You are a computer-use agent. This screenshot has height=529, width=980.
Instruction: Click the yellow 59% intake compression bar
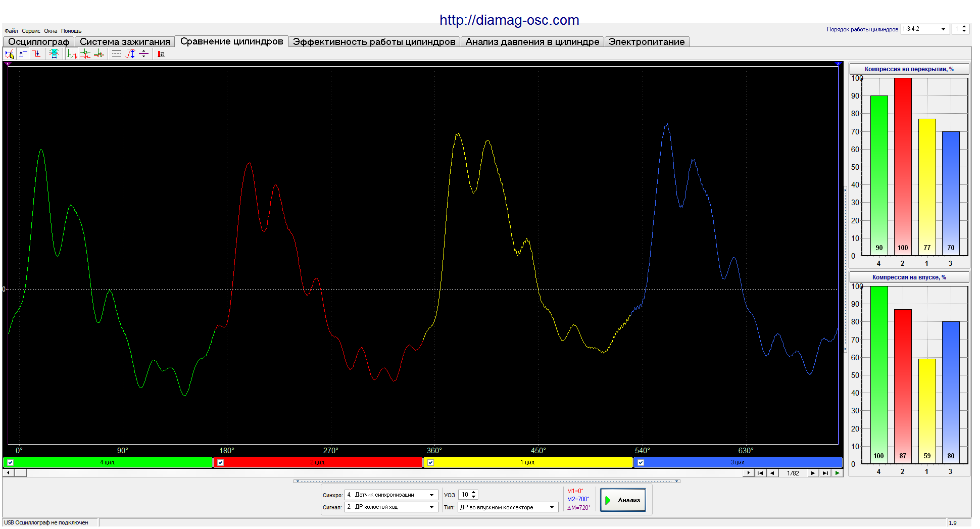coord(927,411)
